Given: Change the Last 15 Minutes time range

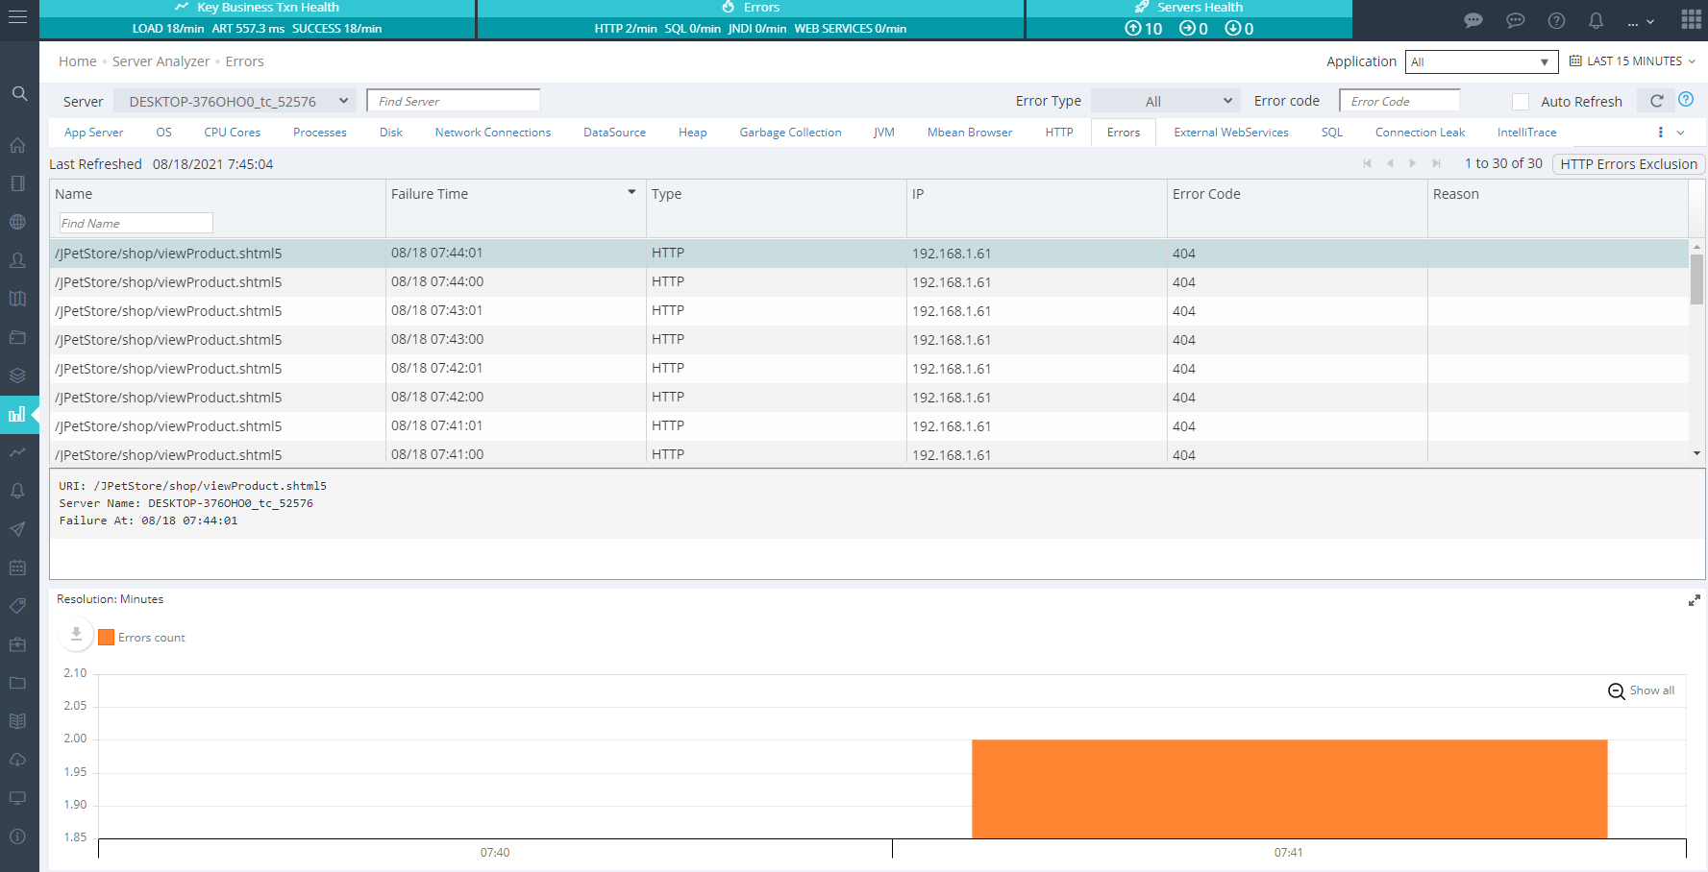Looking at the screenshot, I should 1632,61.
